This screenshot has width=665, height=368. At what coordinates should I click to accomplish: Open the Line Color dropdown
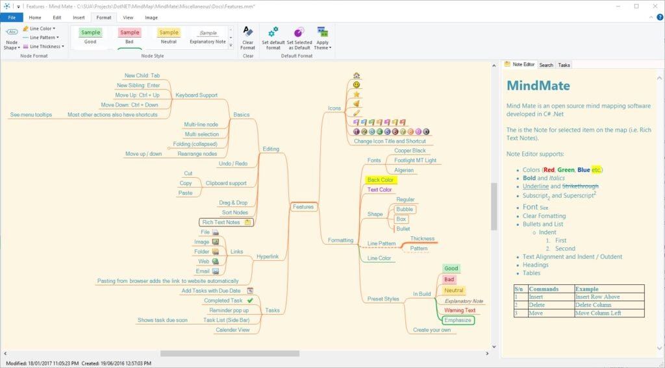(40, 29)
